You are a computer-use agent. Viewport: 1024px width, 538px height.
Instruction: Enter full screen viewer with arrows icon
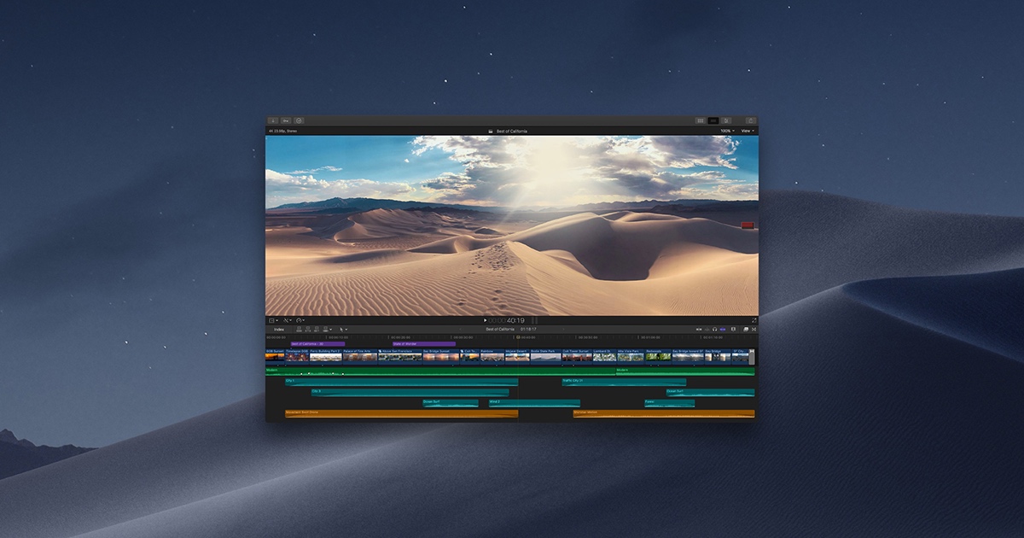pyautogui.click(x=753, y=320)
